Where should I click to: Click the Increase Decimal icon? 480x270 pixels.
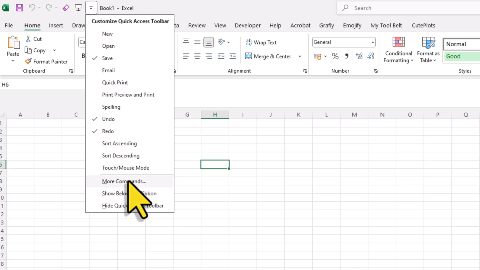pos(359,56)
